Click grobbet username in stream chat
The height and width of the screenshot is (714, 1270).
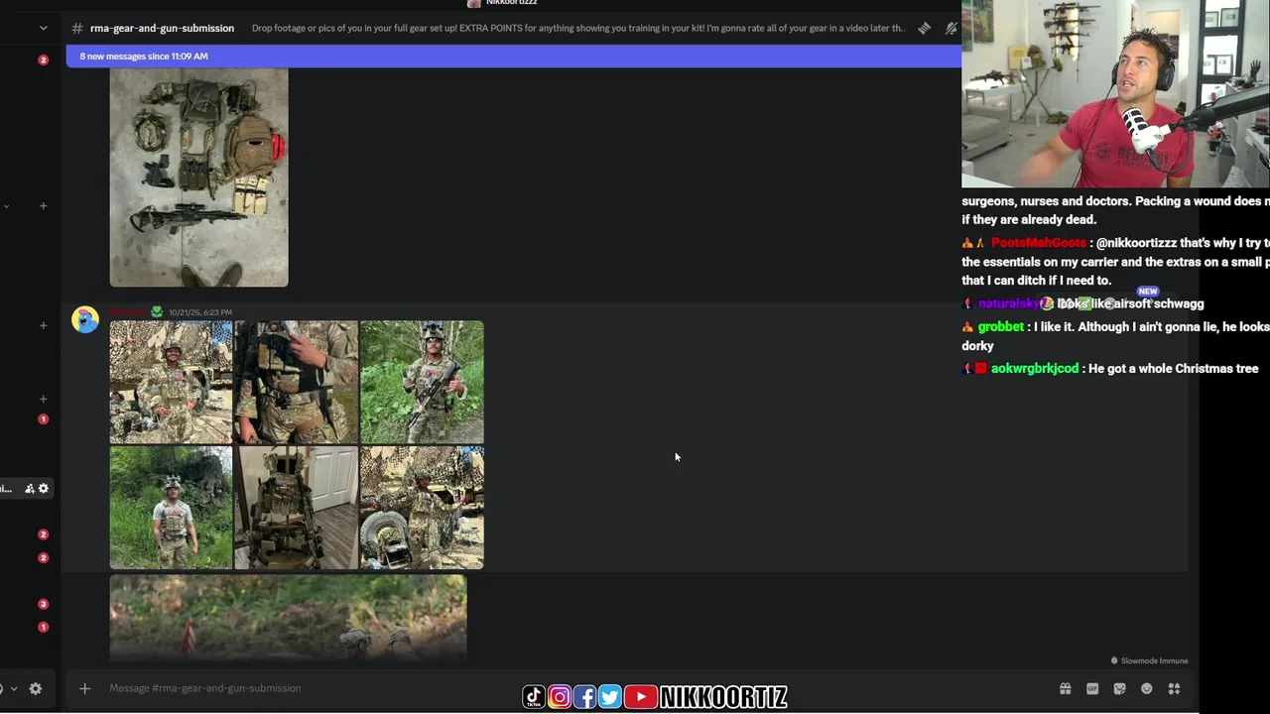tap(1001, 326)
